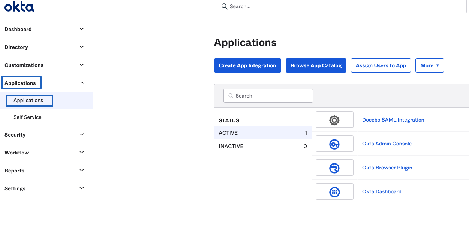Open Self Service from the sidebar

point(27,117)
